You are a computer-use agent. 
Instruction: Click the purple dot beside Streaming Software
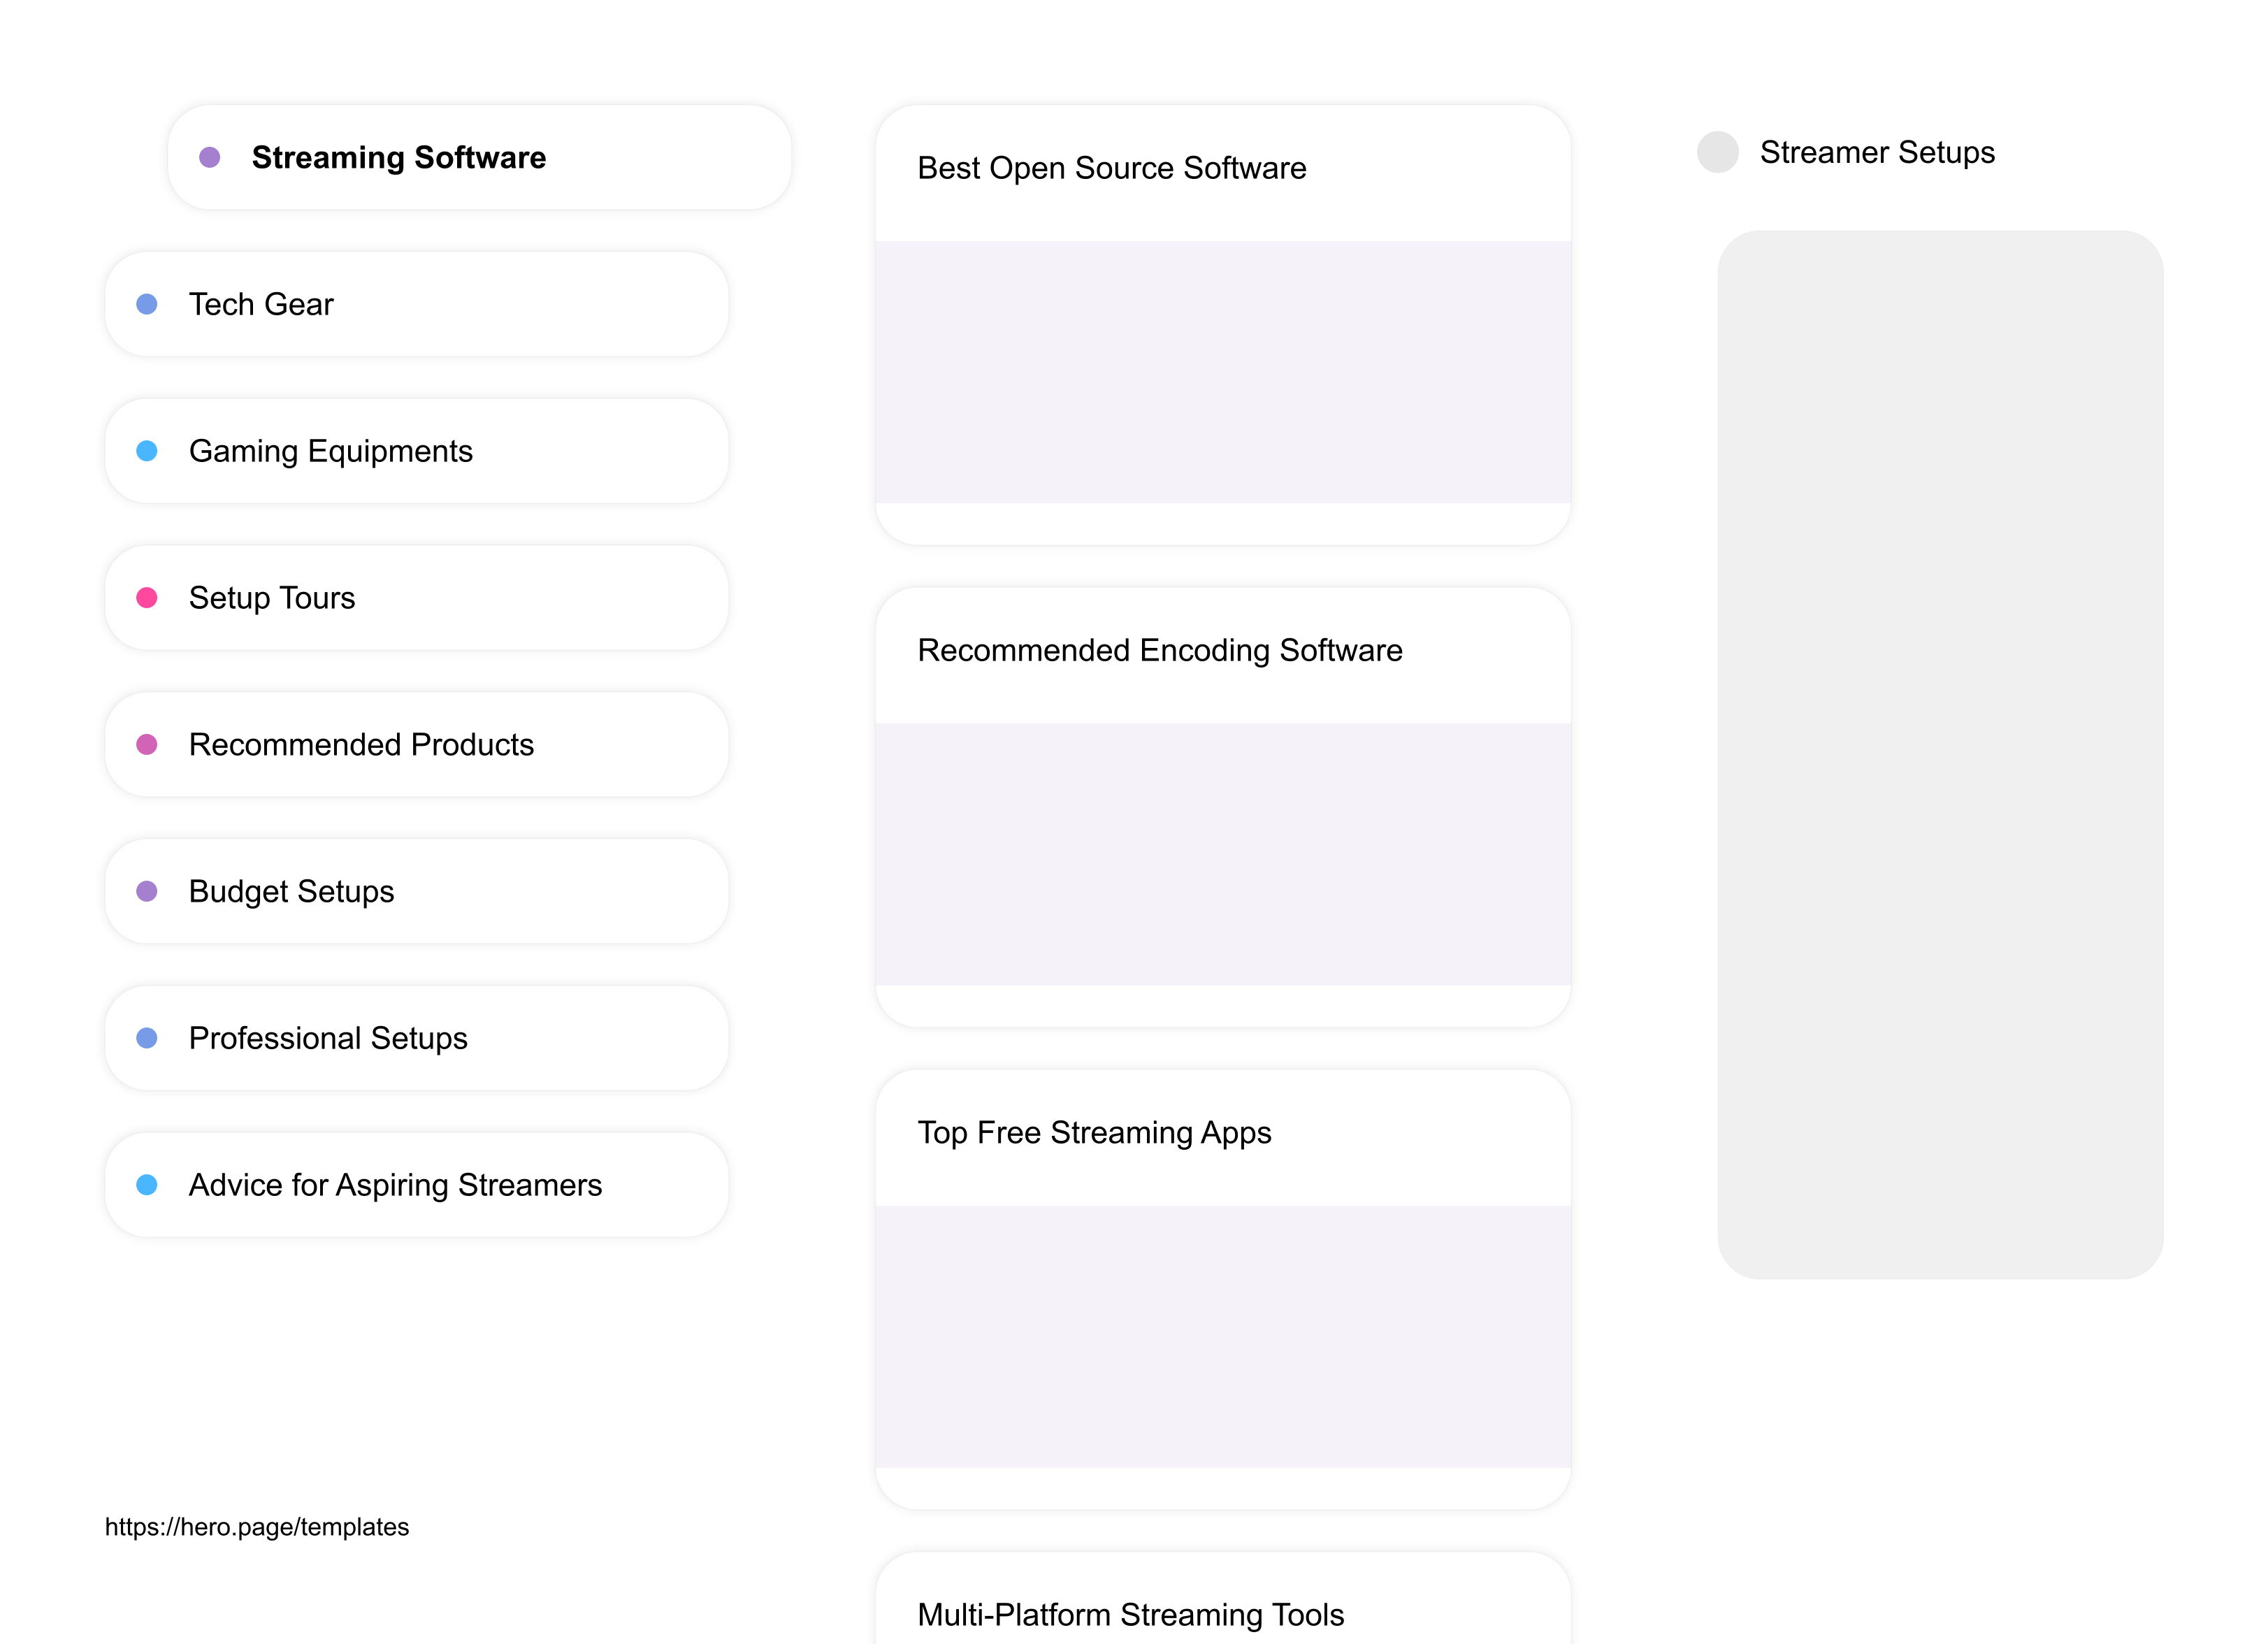point(210,156)
